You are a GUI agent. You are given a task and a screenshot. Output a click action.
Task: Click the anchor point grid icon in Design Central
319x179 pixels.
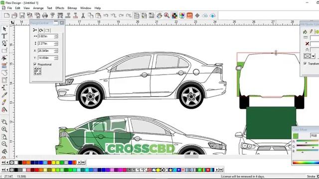(37, 71)
